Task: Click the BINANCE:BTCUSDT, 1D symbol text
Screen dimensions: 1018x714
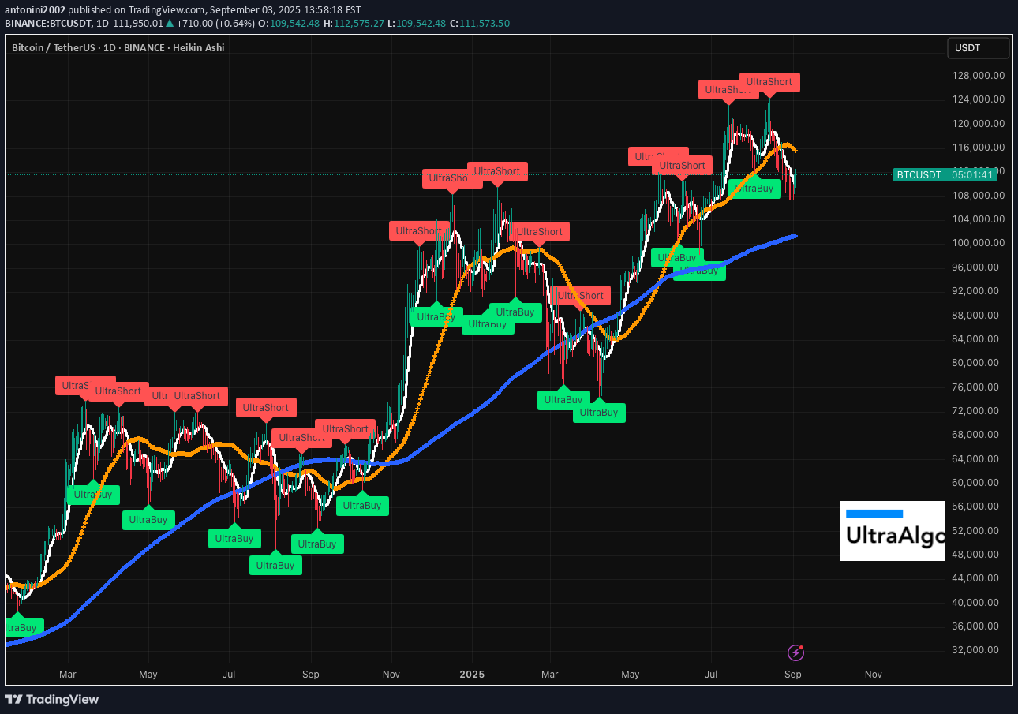Action: (x=57, y=24)
